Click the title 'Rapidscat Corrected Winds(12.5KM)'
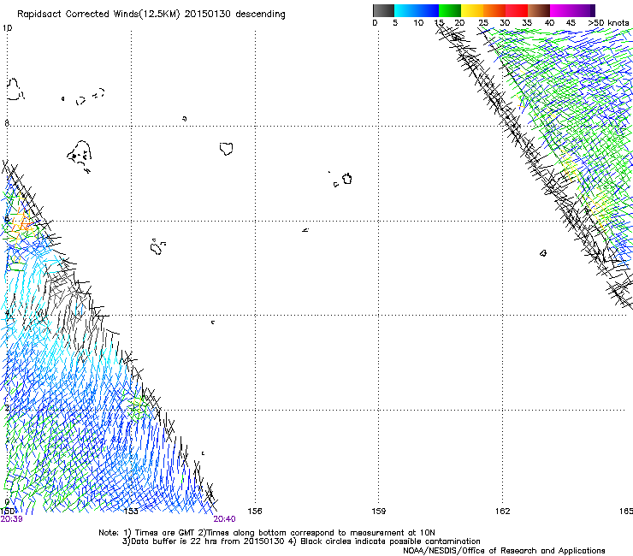Image resolution: width=633 pixels, height=556 pixels. pos(98,15)
